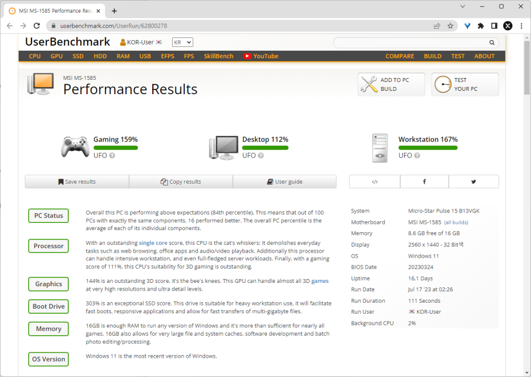The image size is (531, 377).
Task: Click the Save results button
Action: coord(77,182)
